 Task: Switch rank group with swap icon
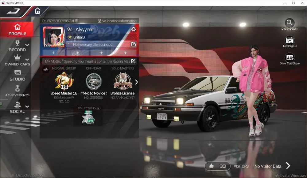[46, 69]
